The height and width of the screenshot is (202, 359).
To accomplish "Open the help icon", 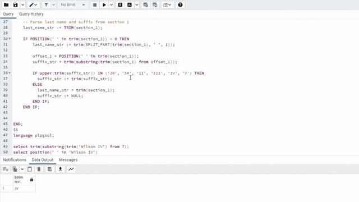I will [x=180, y=5].
